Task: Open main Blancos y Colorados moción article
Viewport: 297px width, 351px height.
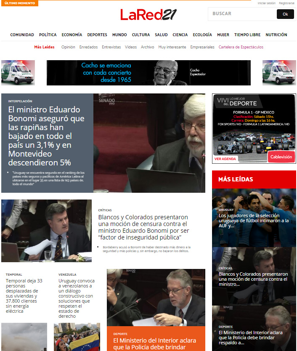Action: click(x=143, y=227)
